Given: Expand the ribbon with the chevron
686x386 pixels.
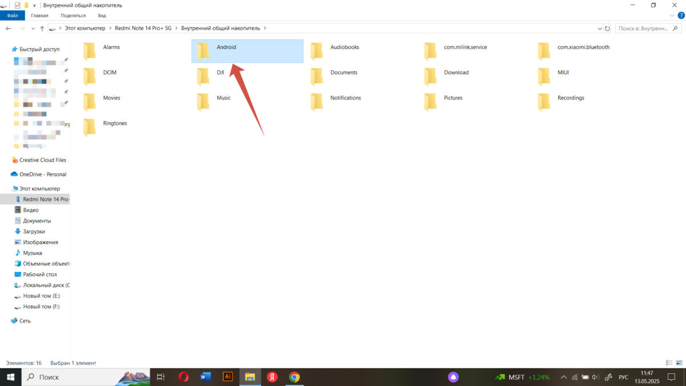Looking at the screenshot, I should point(672,15).
